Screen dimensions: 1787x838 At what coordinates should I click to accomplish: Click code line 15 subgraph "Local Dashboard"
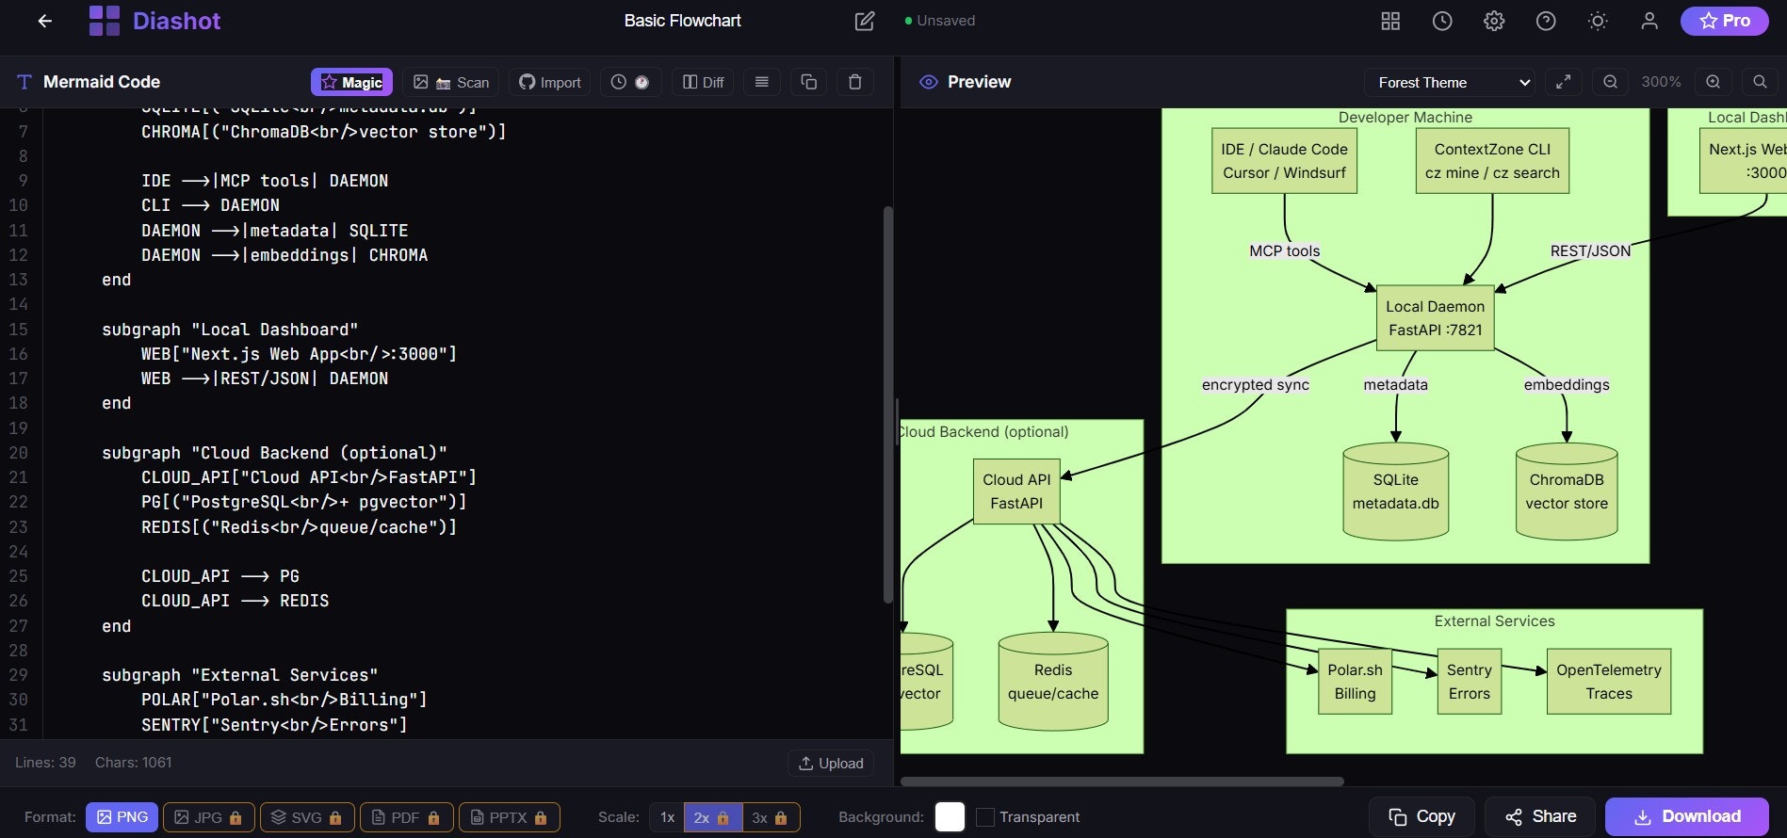(x=230, y=330)
